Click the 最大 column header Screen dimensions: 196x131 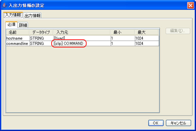coord(147,32)
